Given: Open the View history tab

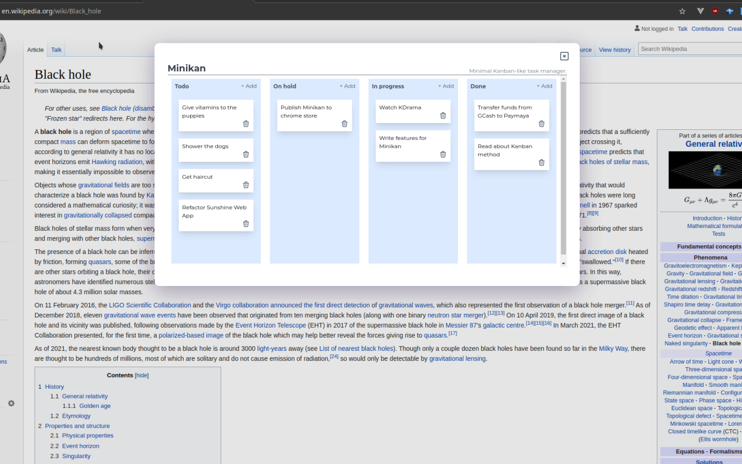Looking at the screenshot, I should coord(614,50).
